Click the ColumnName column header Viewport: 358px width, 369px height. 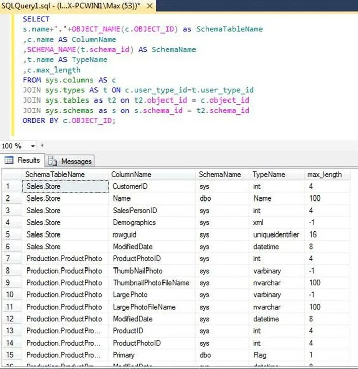pyautogui.click(x=152, y=175)
